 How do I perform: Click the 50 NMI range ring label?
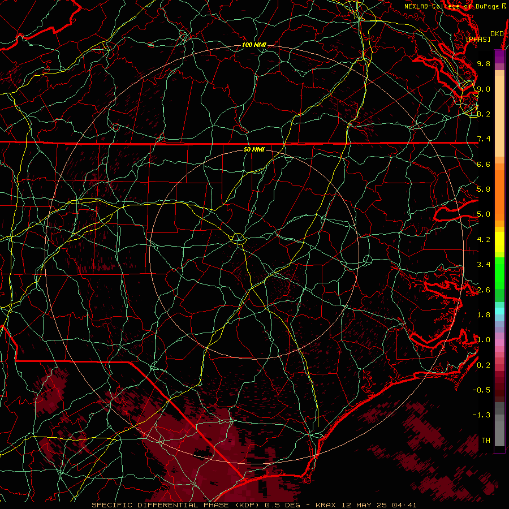(x=254, y=149)
